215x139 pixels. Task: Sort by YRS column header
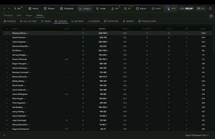coord(83,29)
